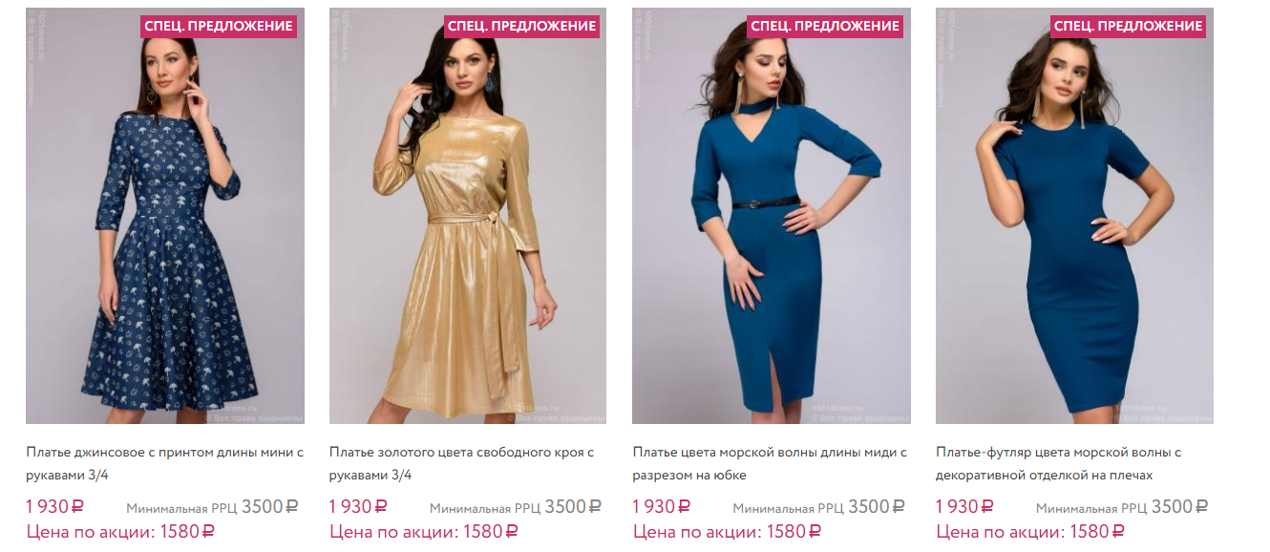Viewport: 1270px width, 552px height.
Task: Click the special offer badge on teal midi dress
Action: coord(825,26)
